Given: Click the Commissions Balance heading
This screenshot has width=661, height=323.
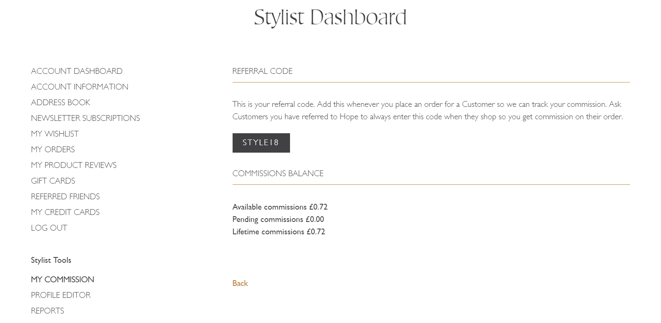Looking at the screenshot, I should coord(278,173).
